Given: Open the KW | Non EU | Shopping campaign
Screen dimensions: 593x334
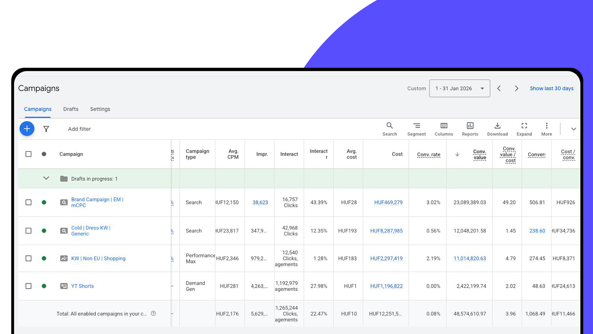Looking at the screenshot, I should pyautogui.click(x=98, y=258).
